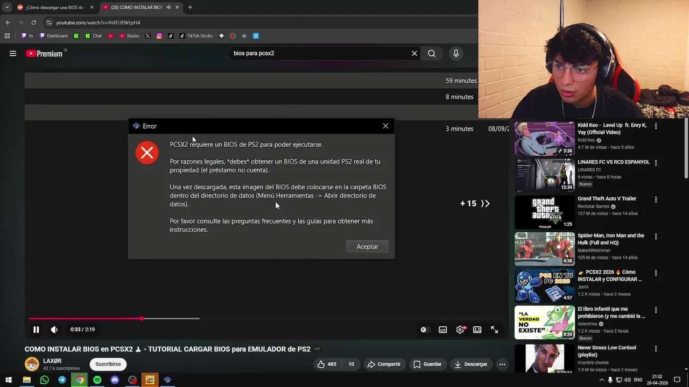689x387 pixels.
Task: Save video with Guardar button
Action: (x=427, y=364)
